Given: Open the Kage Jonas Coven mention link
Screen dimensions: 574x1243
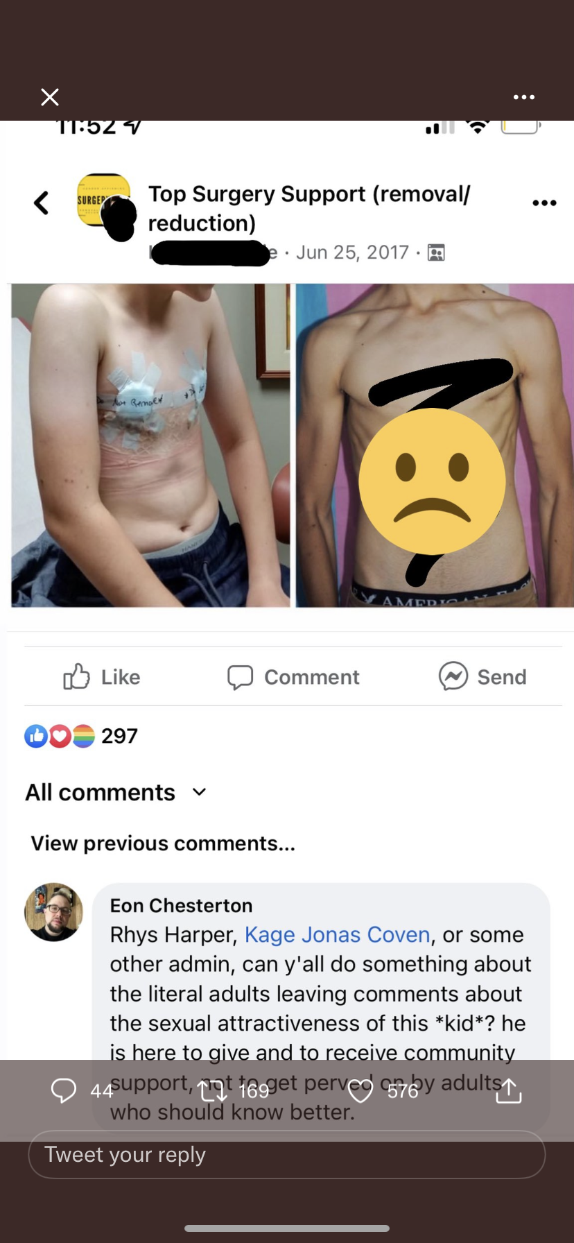Looking at the screenshot, I should (338, 934).
